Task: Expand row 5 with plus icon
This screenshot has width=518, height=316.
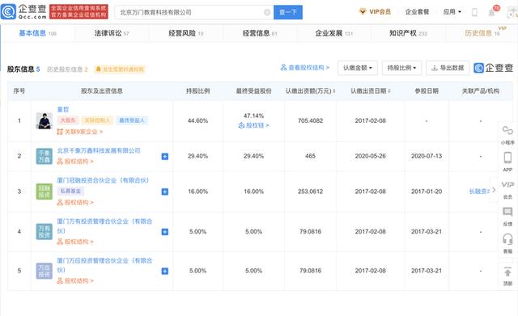Action: pos(165,271)
